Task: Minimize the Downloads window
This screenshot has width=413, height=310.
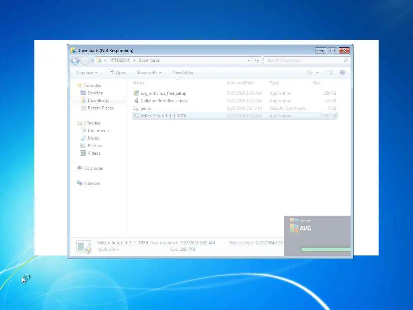Action: click(321, 50)
